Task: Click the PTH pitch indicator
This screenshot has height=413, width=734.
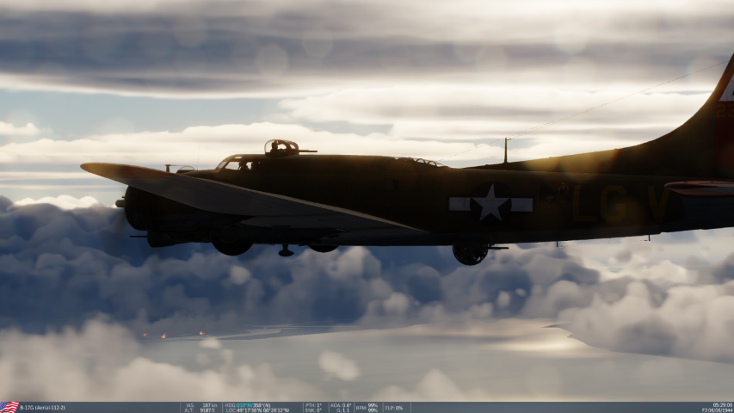Action: pyautogui.click(x=313, y=404)
